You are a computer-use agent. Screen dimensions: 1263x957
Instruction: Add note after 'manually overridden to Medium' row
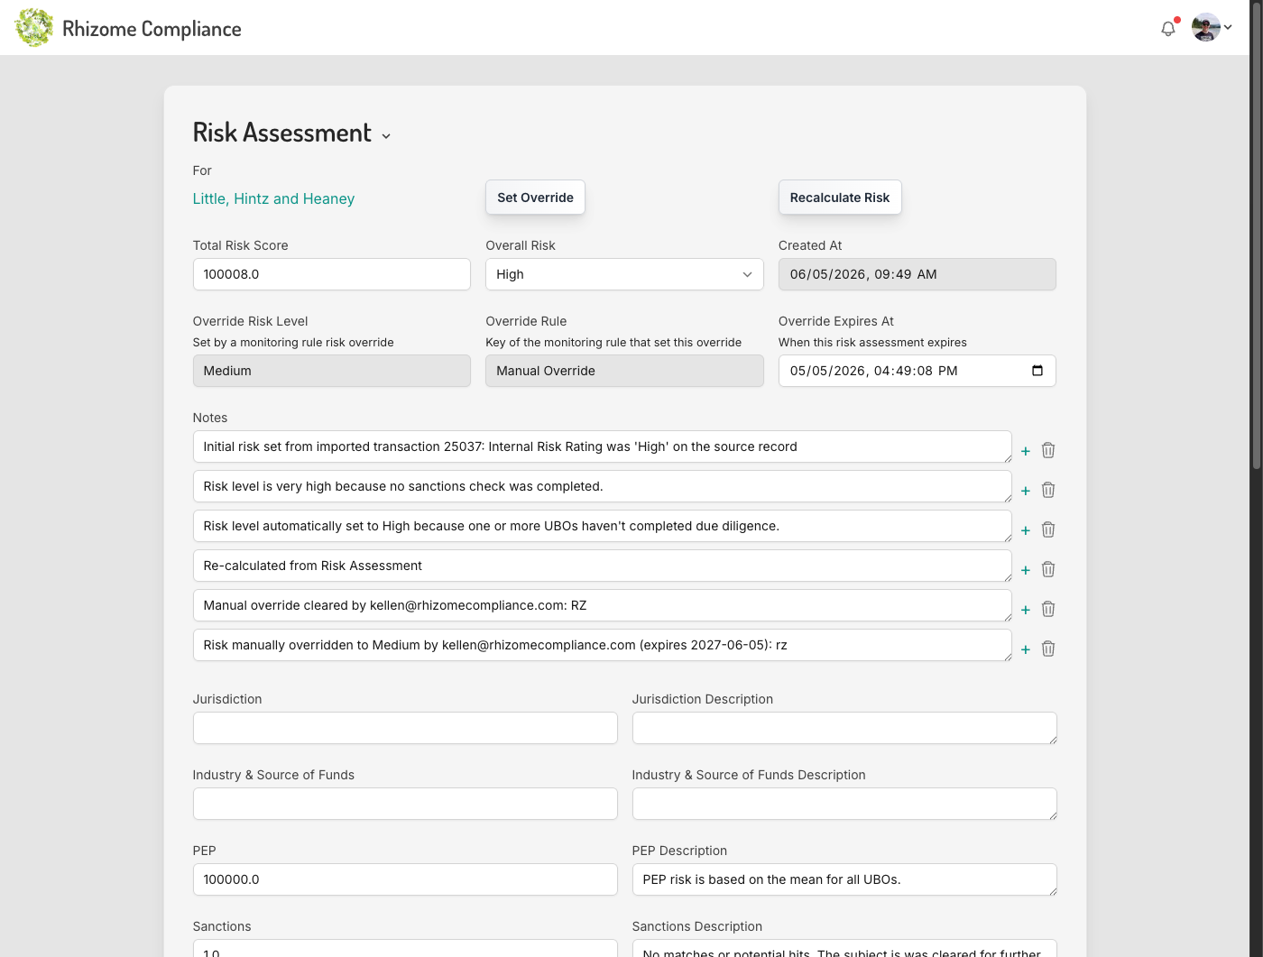point(1026,649)
